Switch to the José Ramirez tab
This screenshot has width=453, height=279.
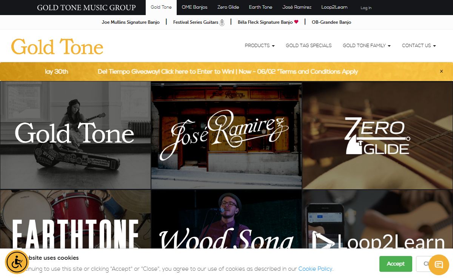297,7
